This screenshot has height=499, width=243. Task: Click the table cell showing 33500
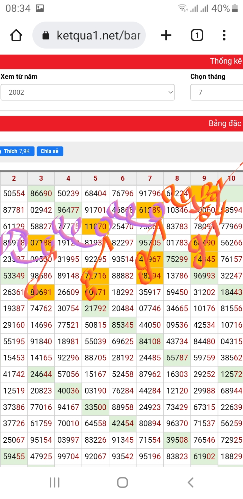[96, 407]
